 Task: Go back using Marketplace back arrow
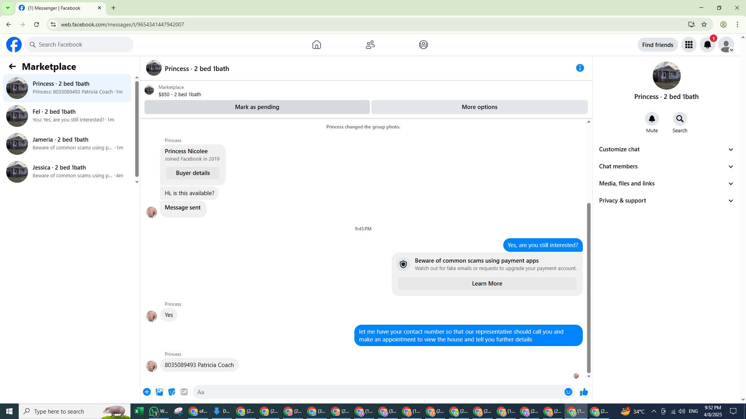pos(12,67)
